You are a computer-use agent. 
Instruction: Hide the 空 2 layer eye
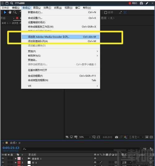click(x=3, y=162)
